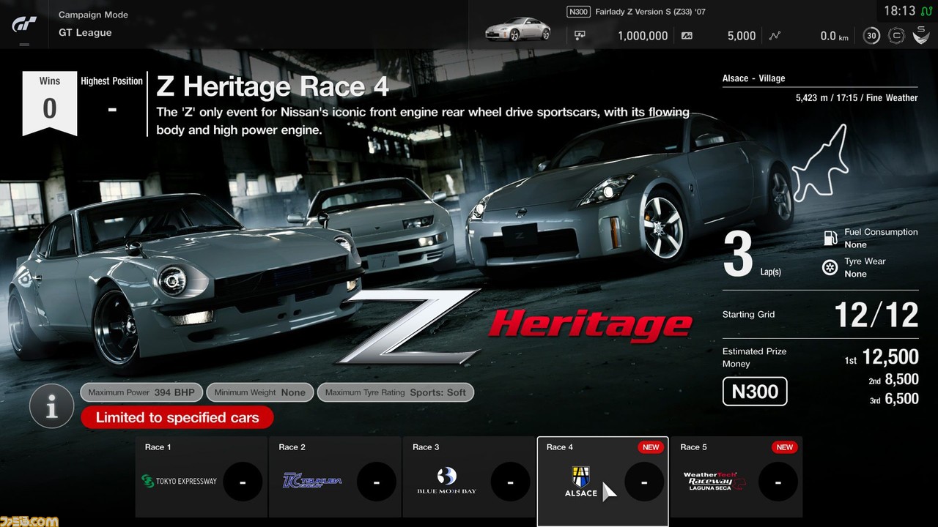
Task: Click the Wins 0 ribbon badge
Action: click(x=50, y=103)
